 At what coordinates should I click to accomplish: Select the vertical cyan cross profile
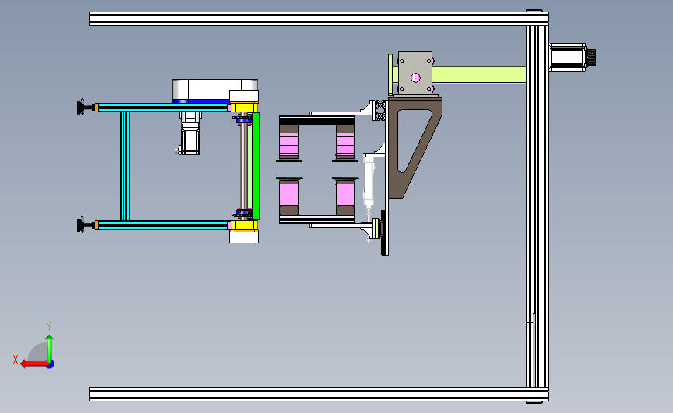tap(125, 167)
